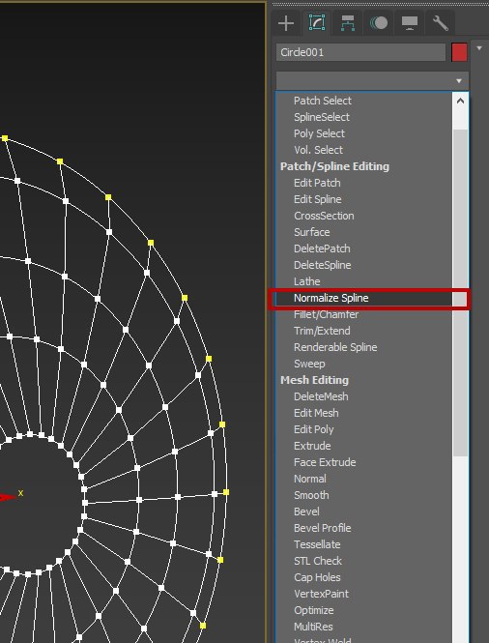Open the Create panel tab

click(286, 23)
